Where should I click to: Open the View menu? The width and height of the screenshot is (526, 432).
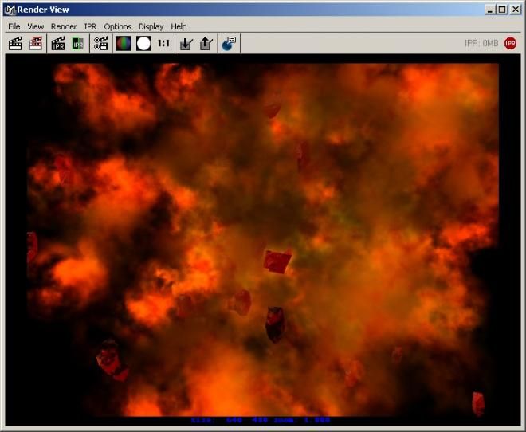(x=36, y=26)
